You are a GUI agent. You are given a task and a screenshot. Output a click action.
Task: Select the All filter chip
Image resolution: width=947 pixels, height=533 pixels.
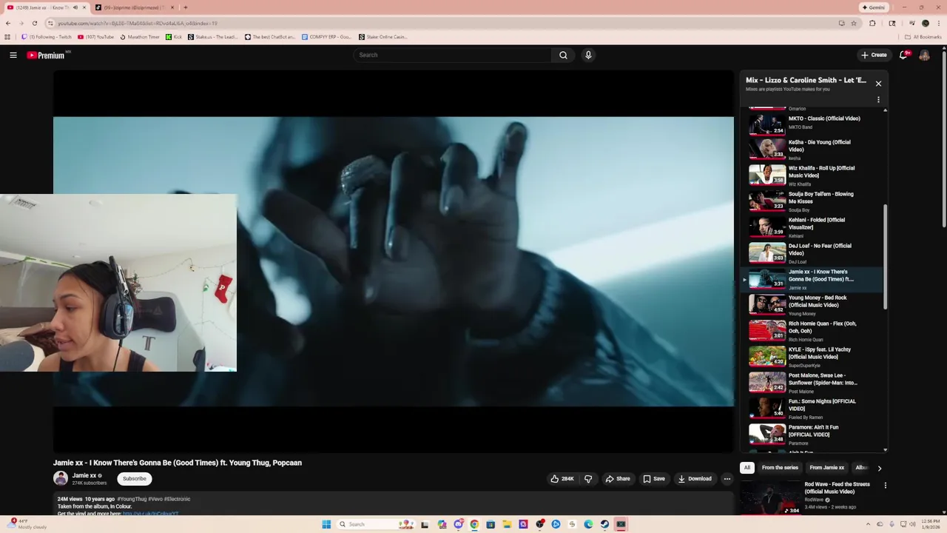(747, 468)
